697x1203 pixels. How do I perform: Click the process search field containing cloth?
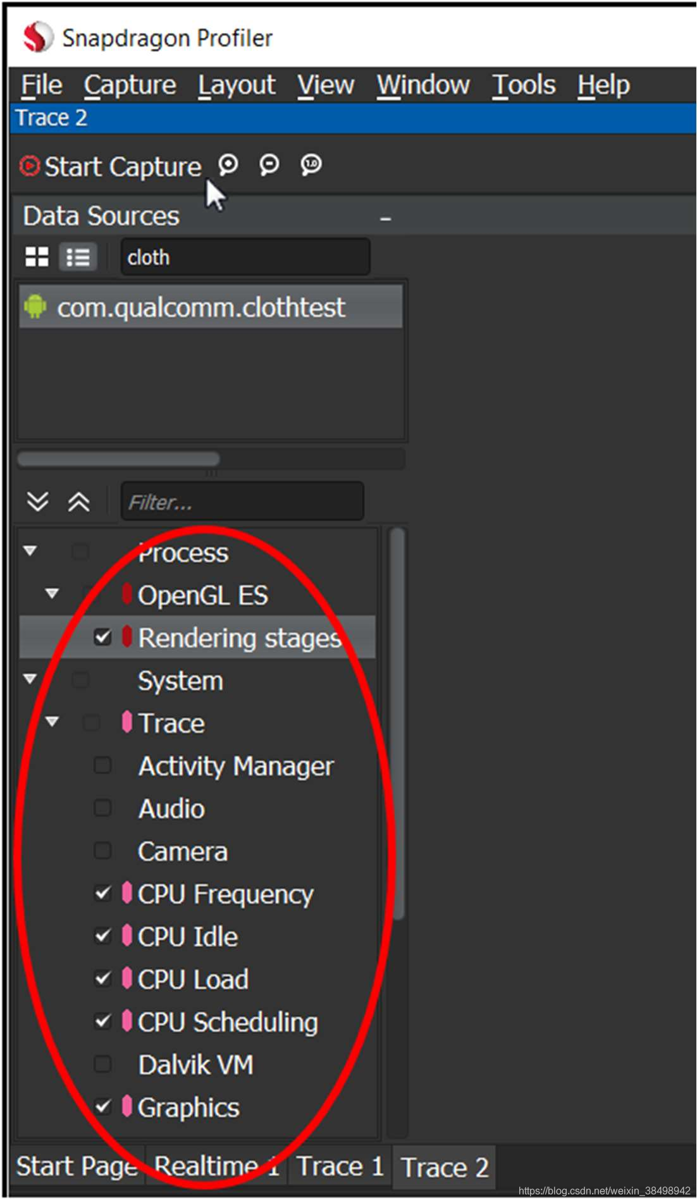[245, 257]
